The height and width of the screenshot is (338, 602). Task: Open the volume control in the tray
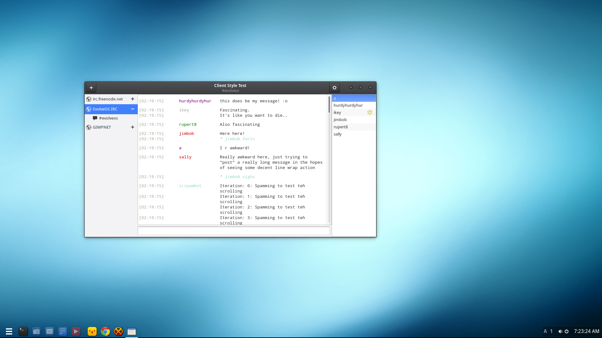tap(560, 331)
